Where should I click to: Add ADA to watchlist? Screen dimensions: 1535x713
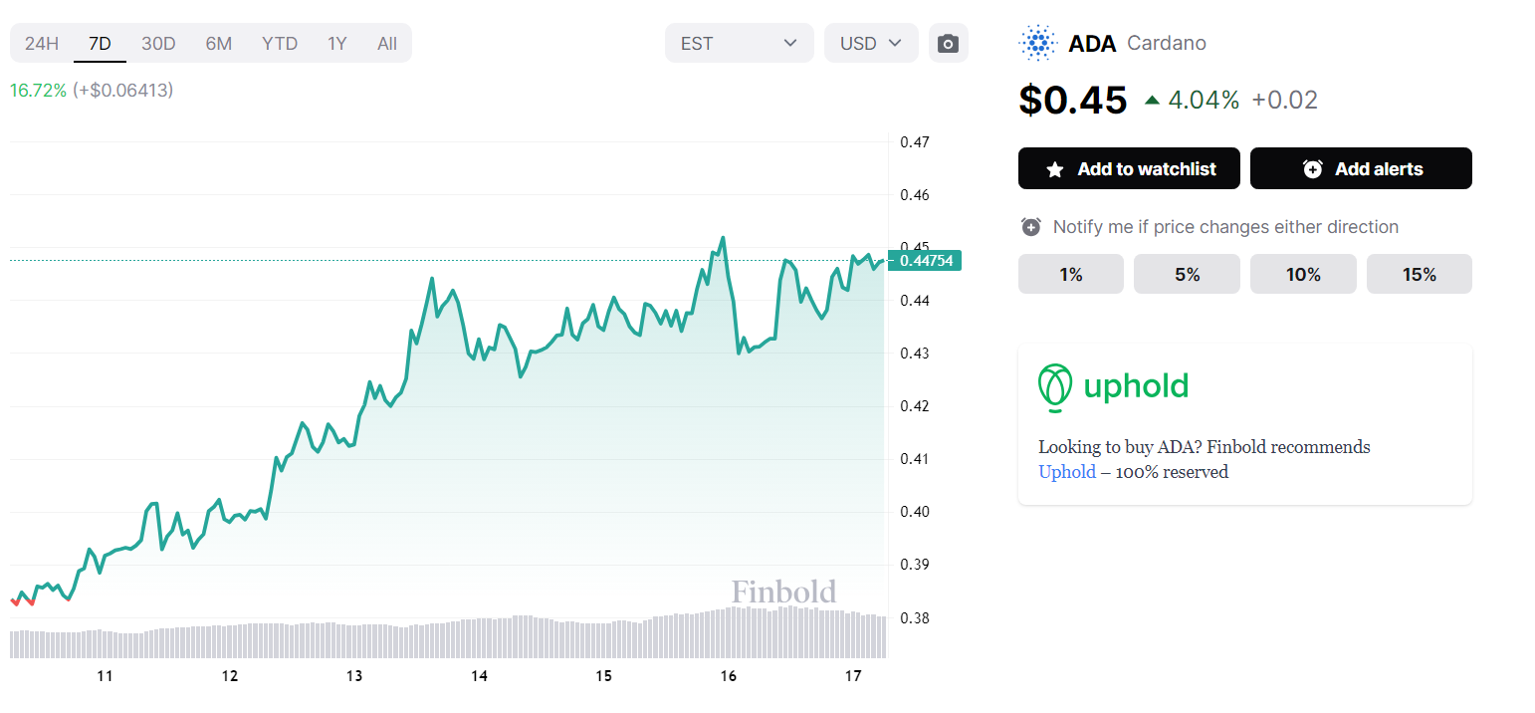1130,168
